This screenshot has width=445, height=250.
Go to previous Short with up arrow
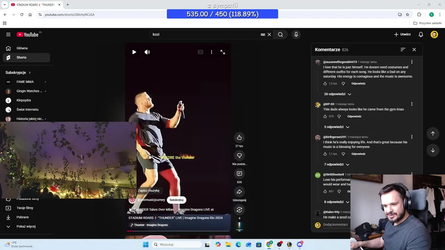click(433, 133)
